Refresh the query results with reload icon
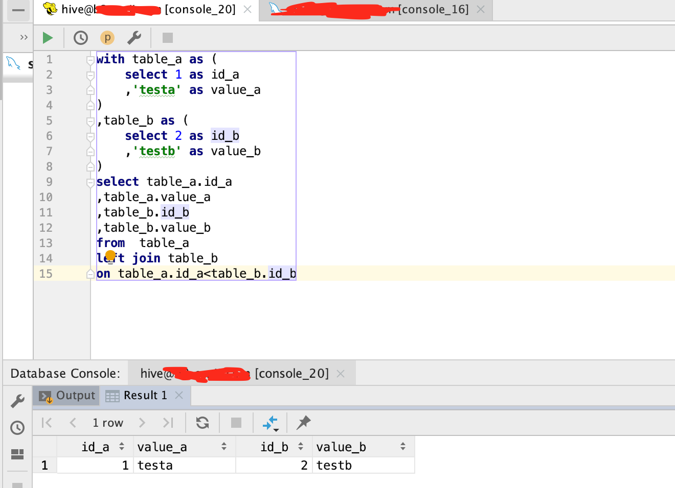The height and width of the screenshot is (488, 675). point(202,423)
